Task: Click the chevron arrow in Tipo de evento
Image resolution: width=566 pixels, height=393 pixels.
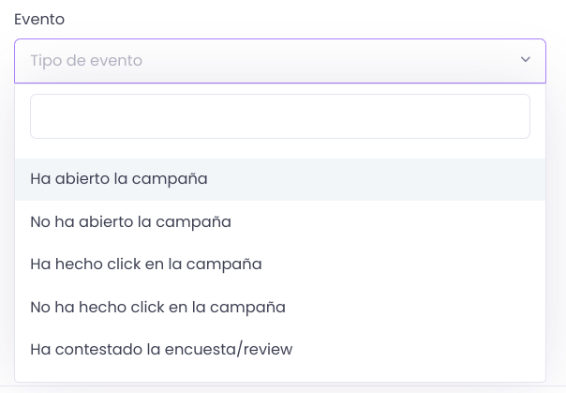Action: [x=526, y=59]
